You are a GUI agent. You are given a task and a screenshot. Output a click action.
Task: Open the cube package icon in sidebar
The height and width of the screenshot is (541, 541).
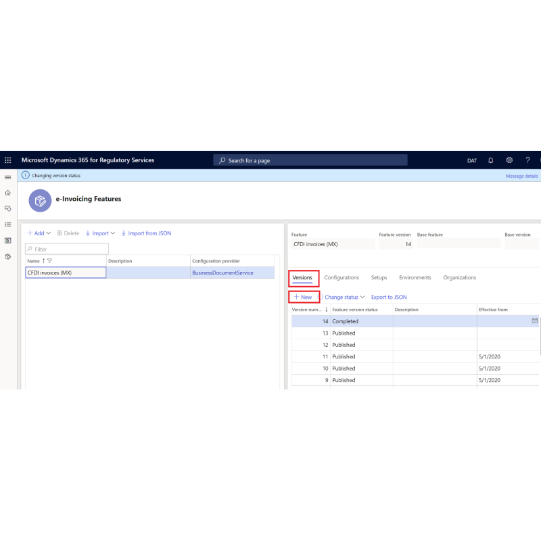click(x=8, y=256)
